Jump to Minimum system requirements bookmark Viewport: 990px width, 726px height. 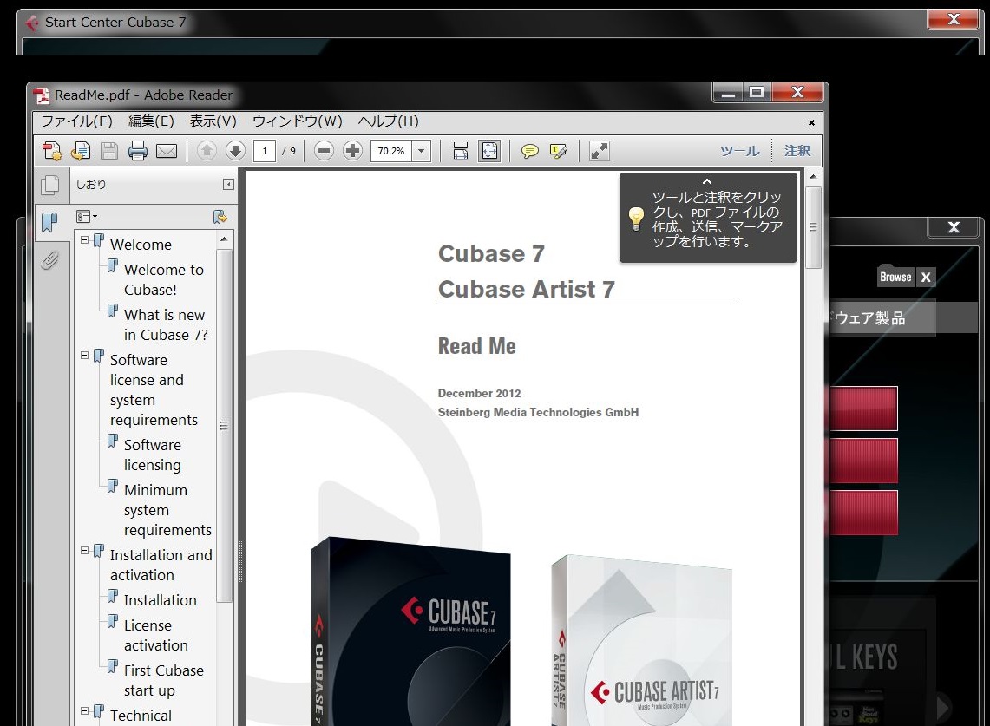point(167,509)
